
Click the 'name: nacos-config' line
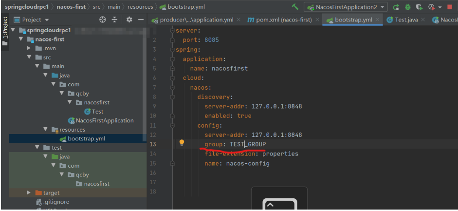coord(237,163)
